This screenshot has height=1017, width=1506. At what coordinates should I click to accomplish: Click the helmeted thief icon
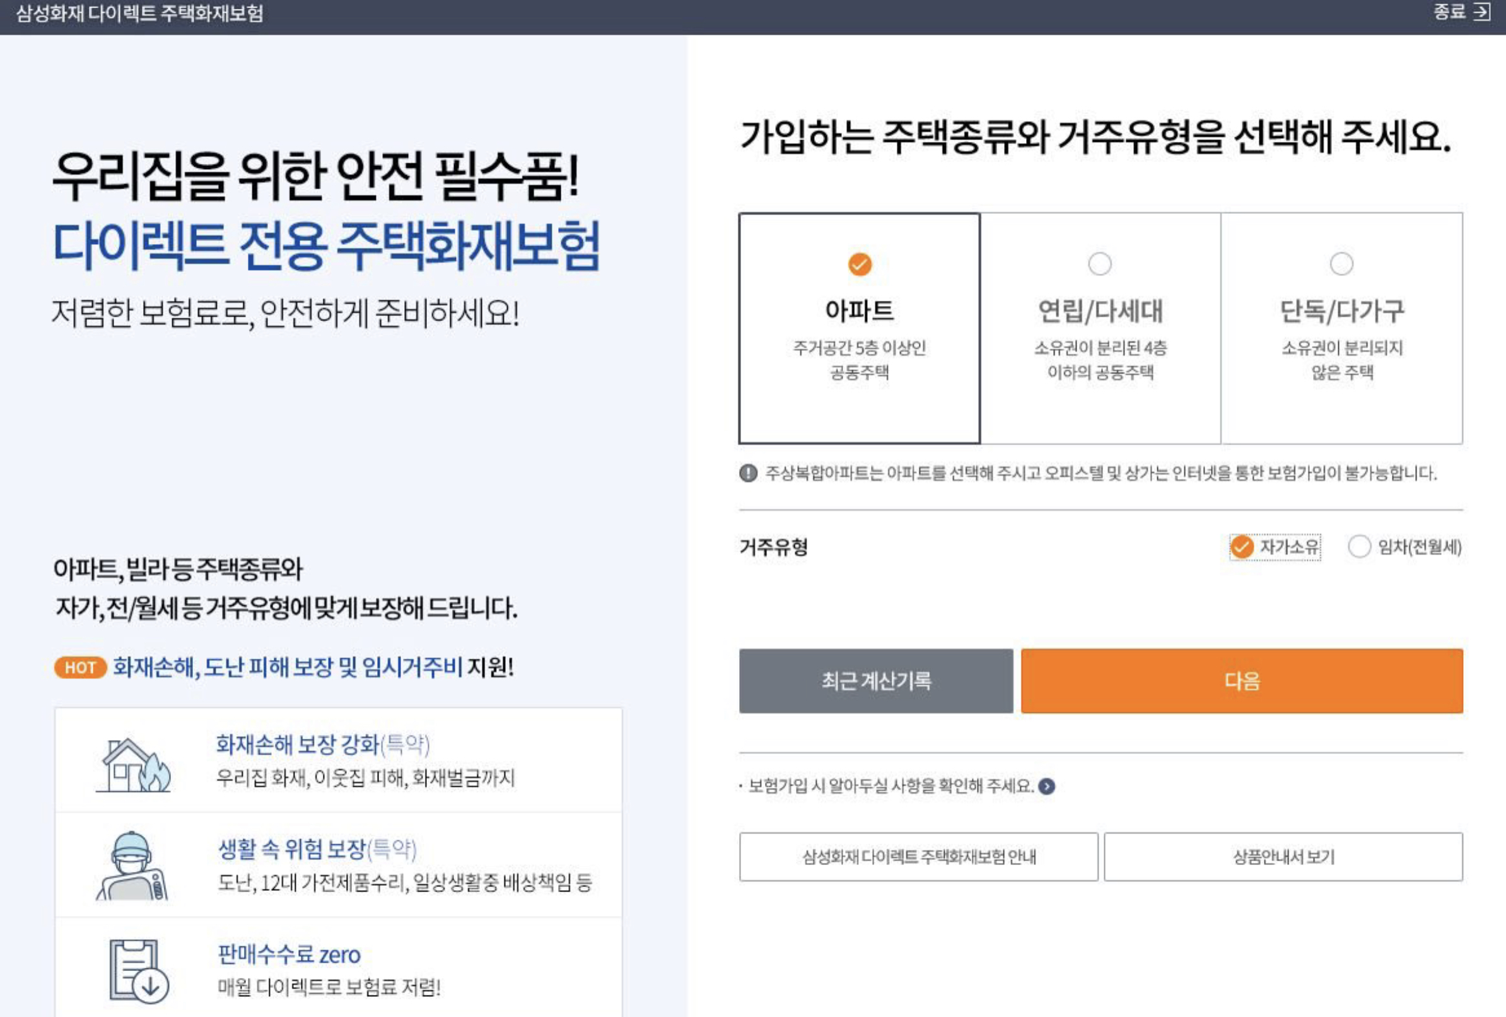[x=133, y=866]
